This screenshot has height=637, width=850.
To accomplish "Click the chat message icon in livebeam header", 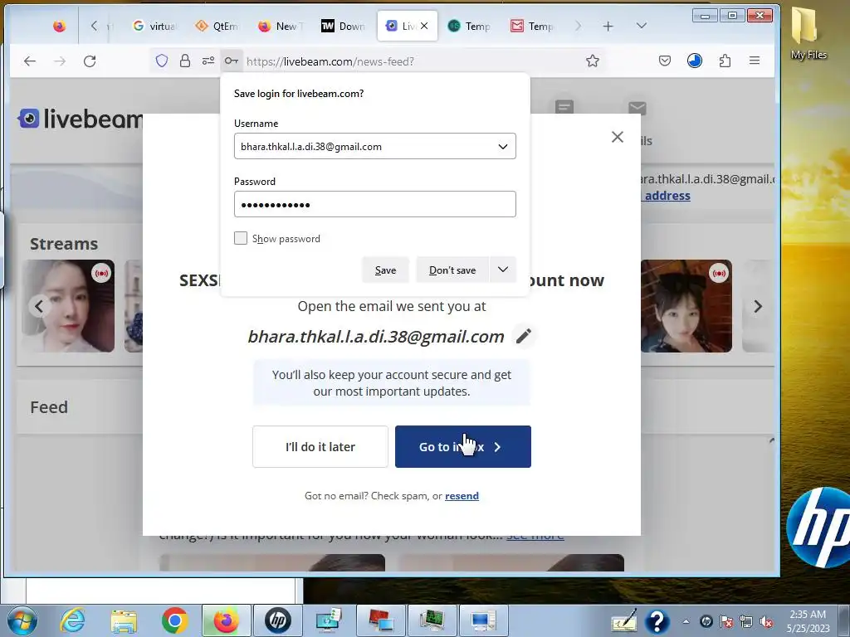I will [x=564, y=107].
